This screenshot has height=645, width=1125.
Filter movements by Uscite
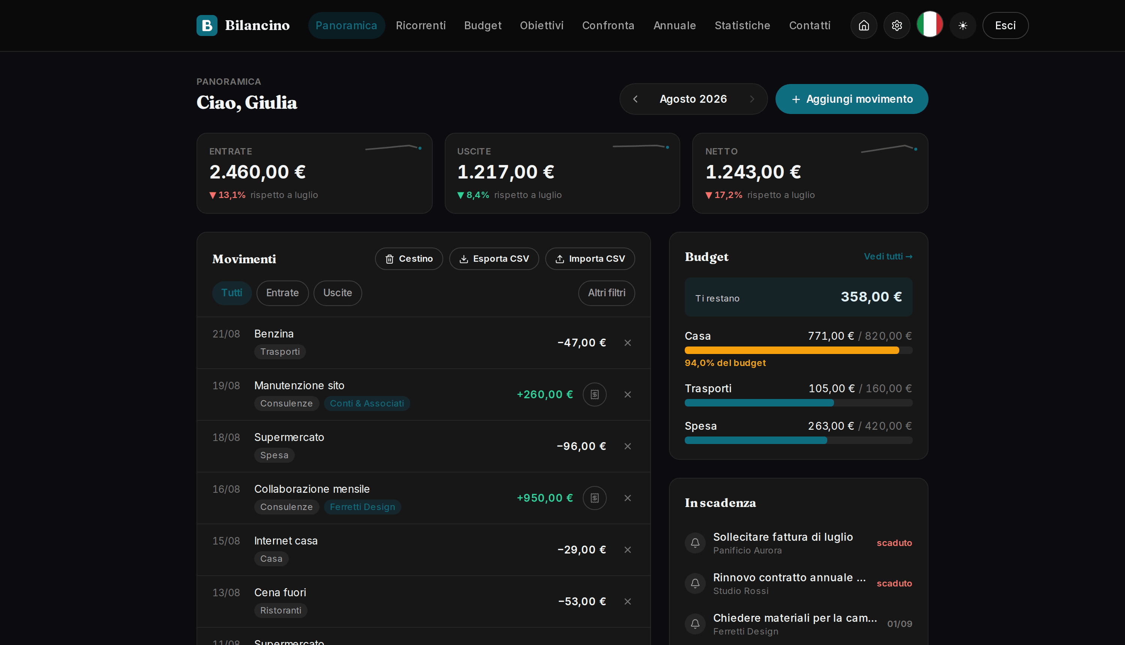337,293
